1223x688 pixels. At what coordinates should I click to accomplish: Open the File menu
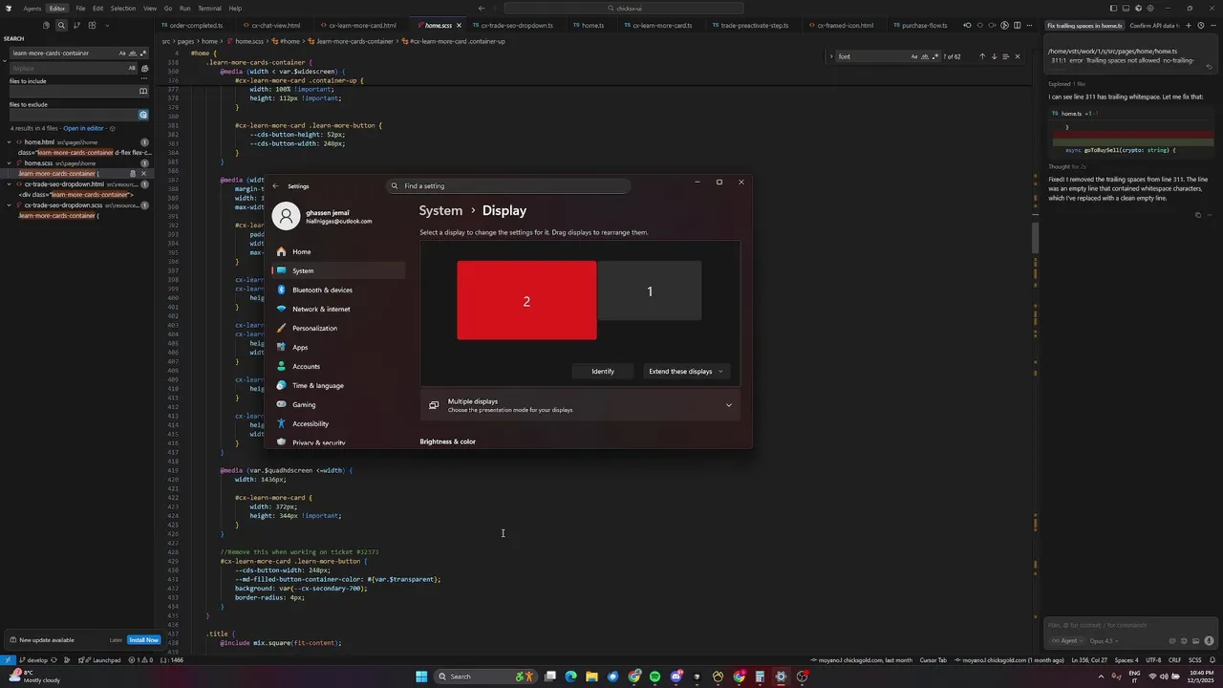[x=80, y=8]
